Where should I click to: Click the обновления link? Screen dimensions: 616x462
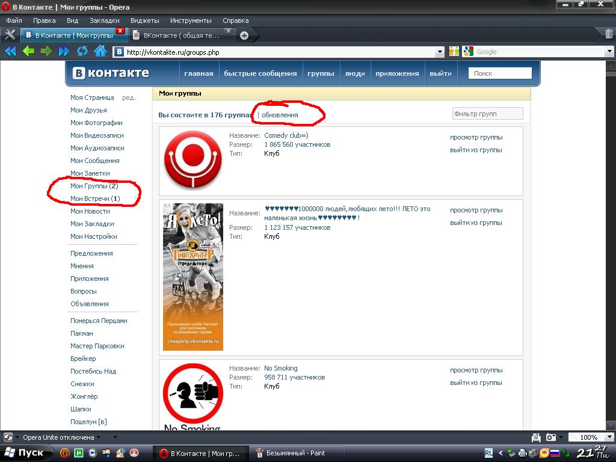coord(280,115)
